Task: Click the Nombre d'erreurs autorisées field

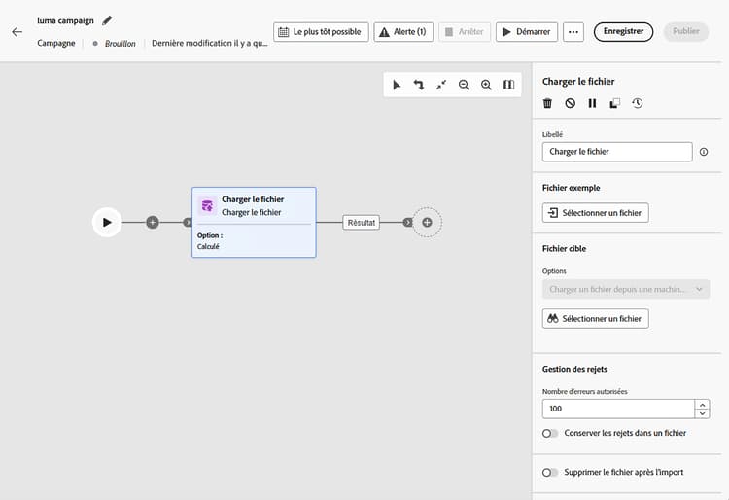Action: (x=618, y=409)
